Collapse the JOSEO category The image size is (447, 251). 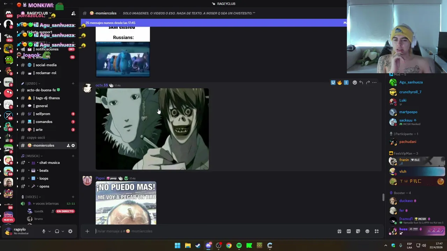coord(31,83)
